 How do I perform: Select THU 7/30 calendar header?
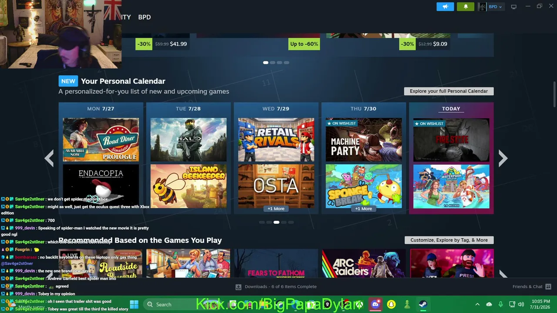click(x=363, y=109)
